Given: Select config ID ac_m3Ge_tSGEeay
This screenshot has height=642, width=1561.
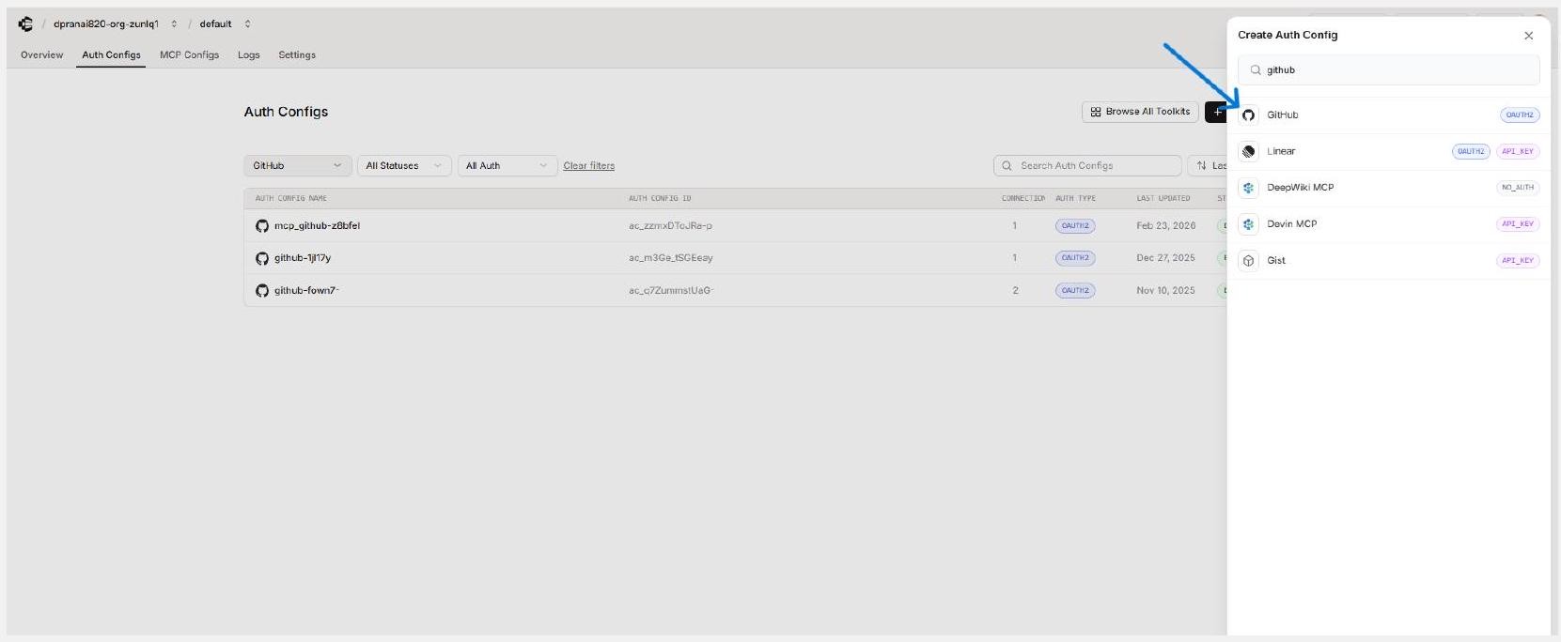Looking at the screenshot, I should [x=670, y=258].
